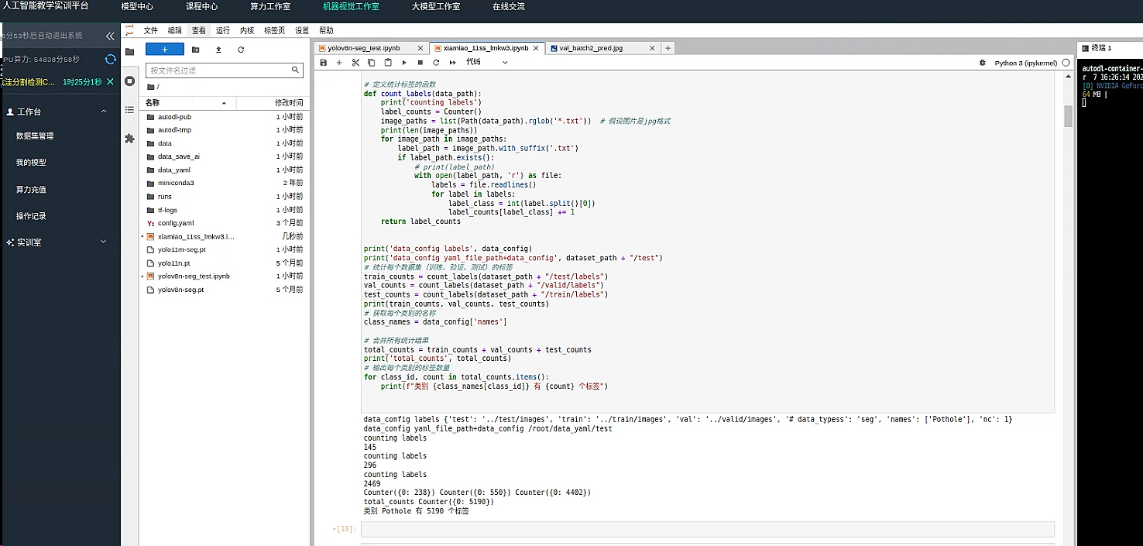1143x546 pixels.
Task: Insert a cell below with plus icon
Action: pyautogui.click(x=339, y=62)
